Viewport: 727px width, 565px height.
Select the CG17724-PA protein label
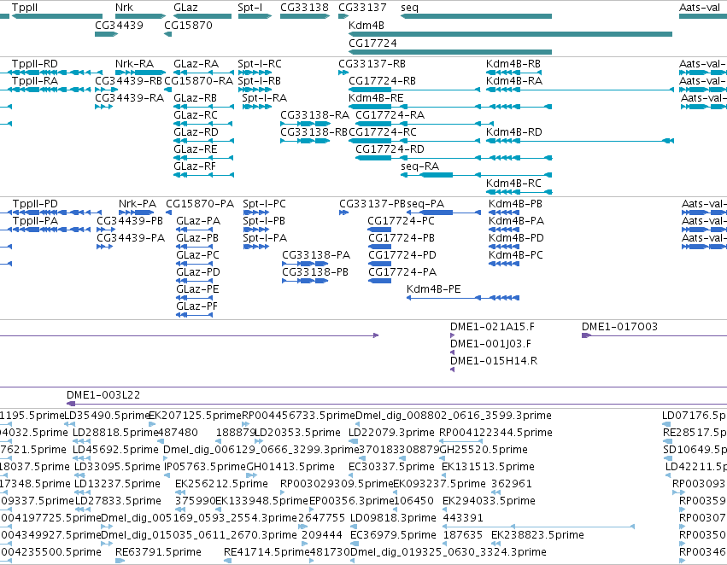[x=402, y=272]
